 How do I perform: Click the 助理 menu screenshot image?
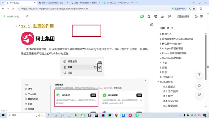[82, 67]
